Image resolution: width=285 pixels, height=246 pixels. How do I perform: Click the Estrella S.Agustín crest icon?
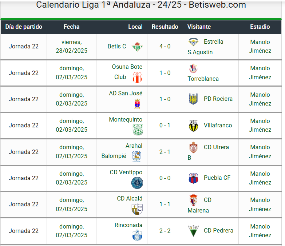[x=193, y=42]
